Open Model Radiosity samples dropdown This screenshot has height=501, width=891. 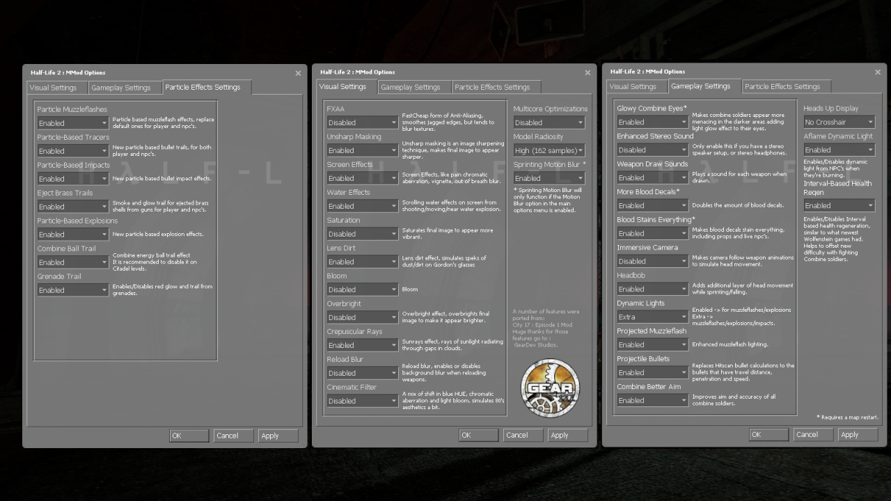tap(549, 150)
